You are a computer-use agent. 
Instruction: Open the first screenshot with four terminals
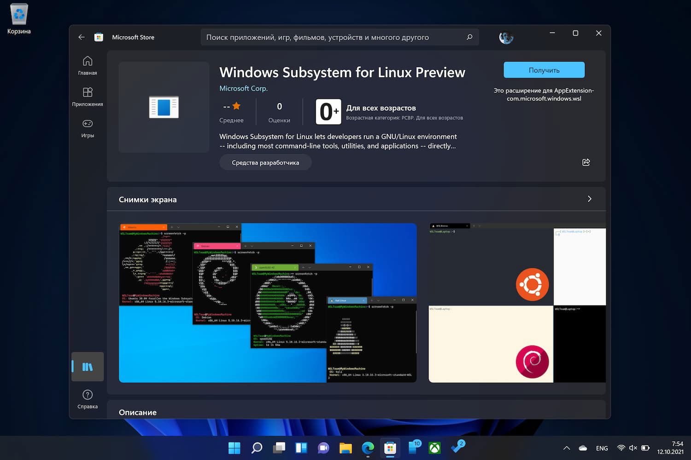(x=268, y=303)
